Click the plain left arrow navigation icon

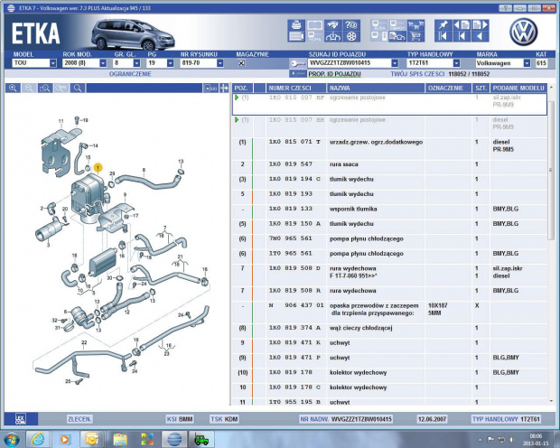coord(480,36)
